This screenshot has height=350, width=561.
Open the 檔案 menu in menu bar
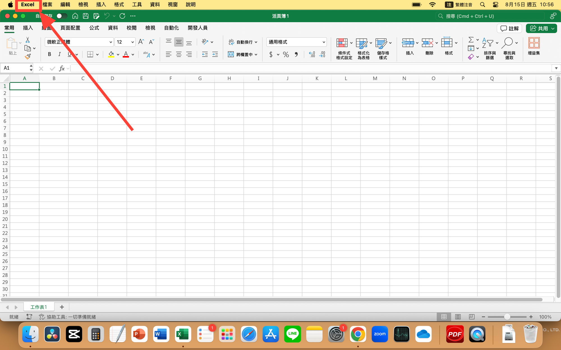(47, 4)
